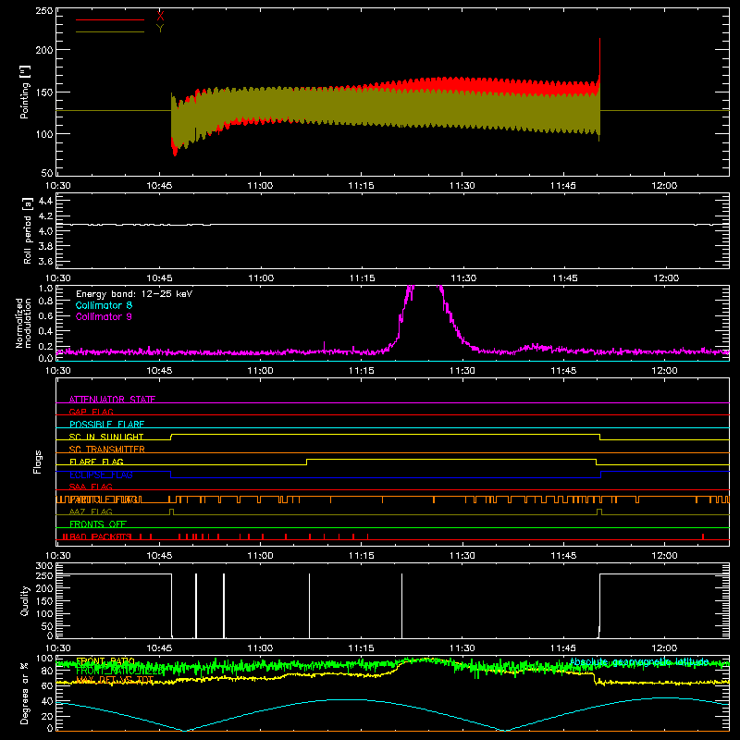Click the 'Flags' vertical axis title
Viewport: 740px width, 740px height.
click(x=38, y=462)
